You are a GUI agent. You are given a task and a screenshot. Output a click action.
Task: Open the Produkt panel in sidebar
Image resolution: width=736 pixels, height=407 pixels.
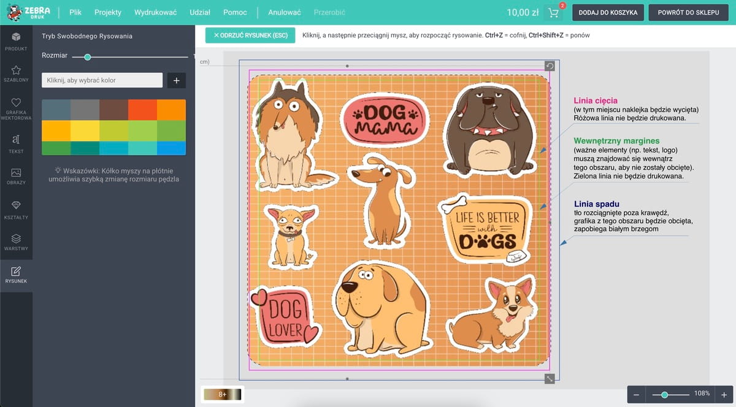16,40
